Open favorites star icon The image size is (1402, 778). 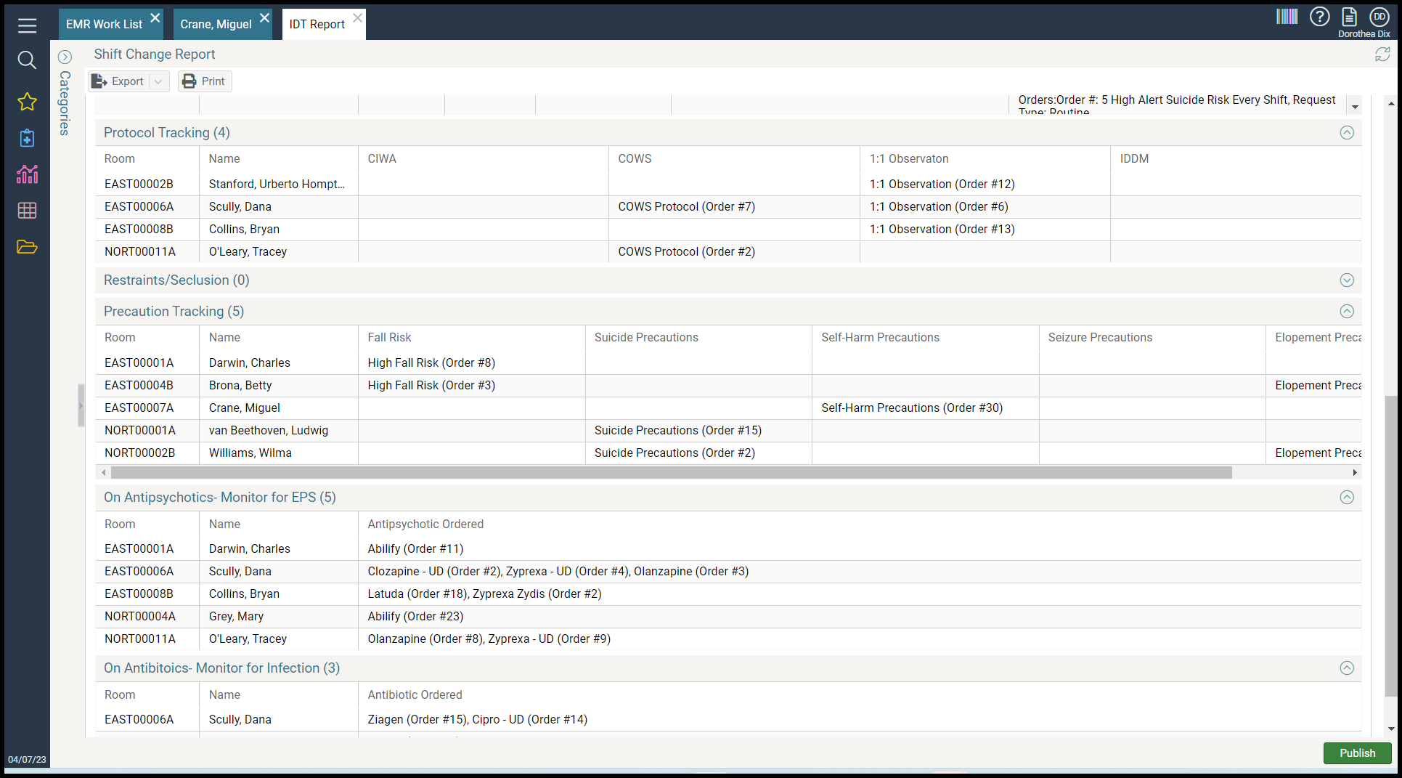point(27,102)
